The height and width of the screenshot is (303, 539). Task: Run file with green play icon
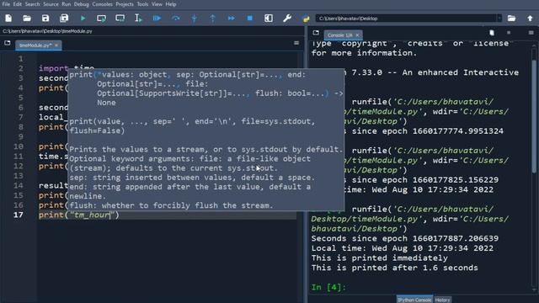(x=83, y=19)
